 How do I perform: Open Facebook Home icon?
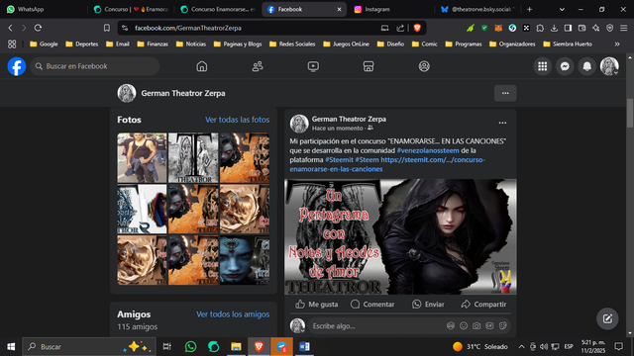coord(202,66)
